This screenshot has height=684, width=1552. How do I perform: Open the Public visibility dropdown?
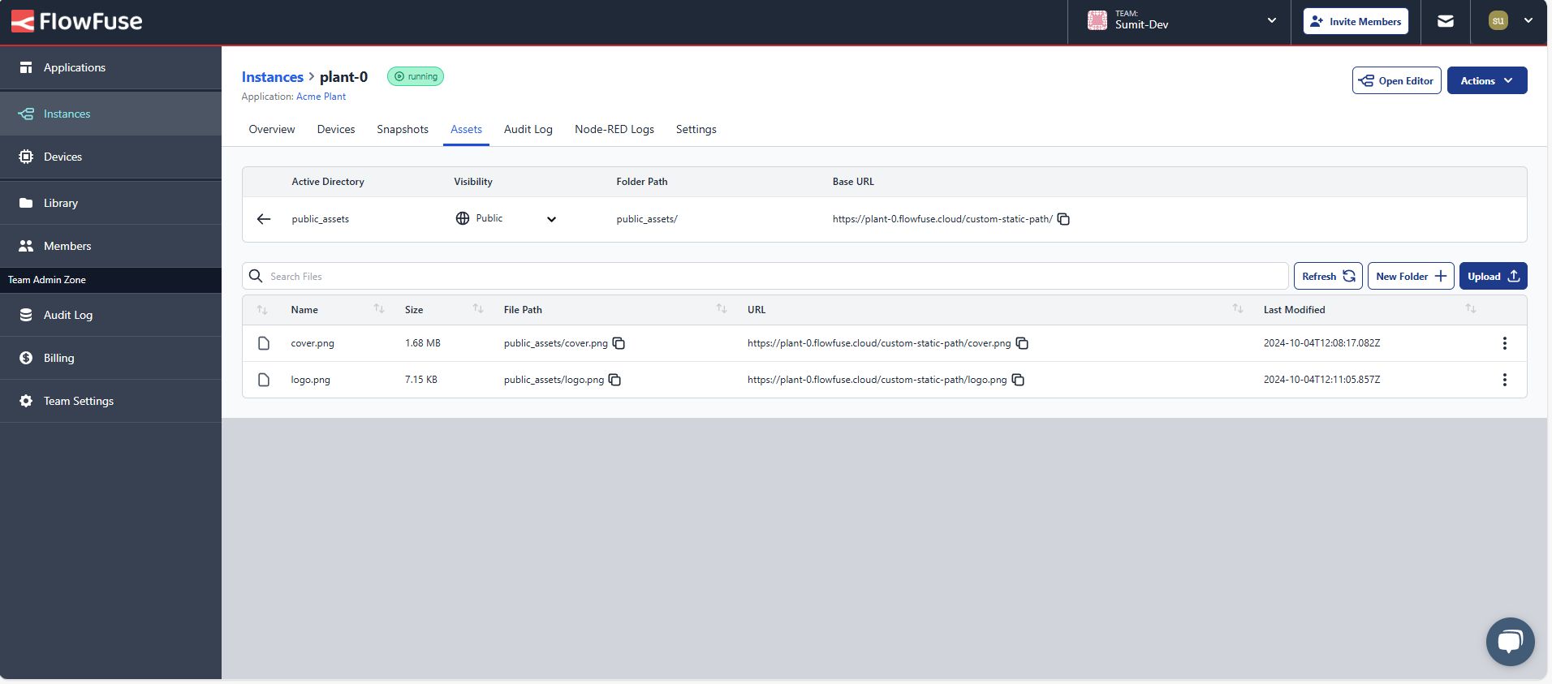point(507,219)
